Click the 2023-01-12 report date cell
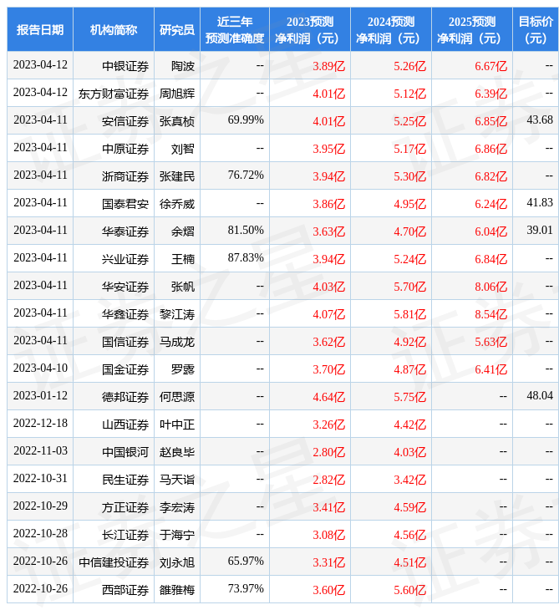The height and width of the screenshot is (610, 559). click(40, 397)
